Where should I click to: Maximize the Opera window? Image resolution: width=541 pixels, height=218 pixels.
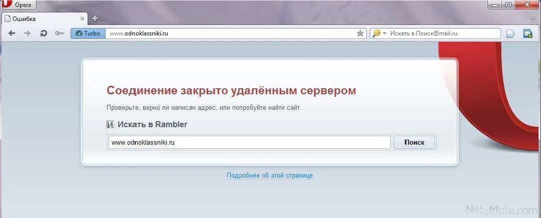pos(508,4)
